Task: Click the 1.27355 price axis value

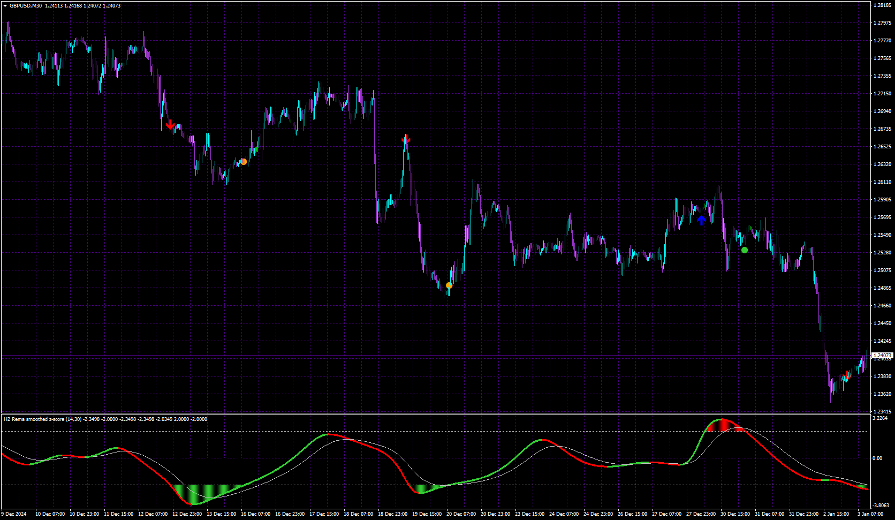Action: click(882, 76)
